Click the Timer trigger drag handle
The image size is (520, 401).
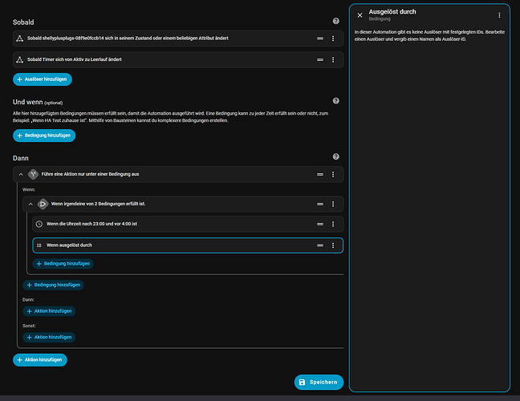(320, 59)
